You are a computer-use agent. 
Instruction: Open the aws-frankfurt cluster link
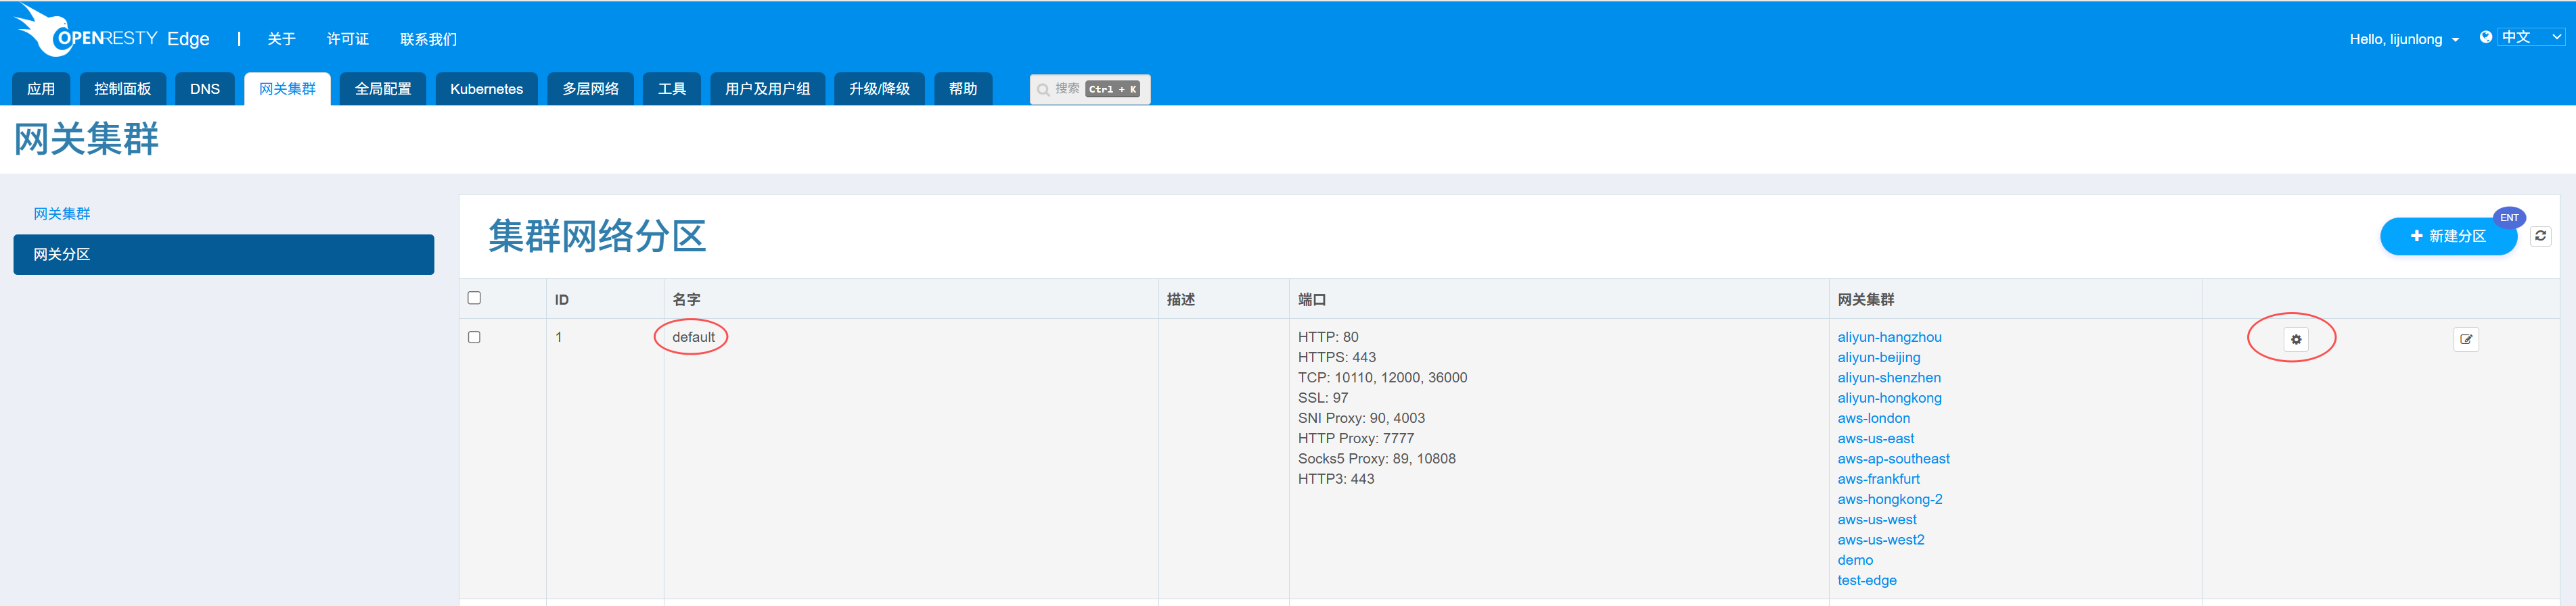tap(1877, 479)
